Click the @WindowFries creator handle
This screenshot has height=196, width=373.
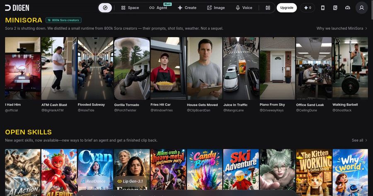coord(162,110)
